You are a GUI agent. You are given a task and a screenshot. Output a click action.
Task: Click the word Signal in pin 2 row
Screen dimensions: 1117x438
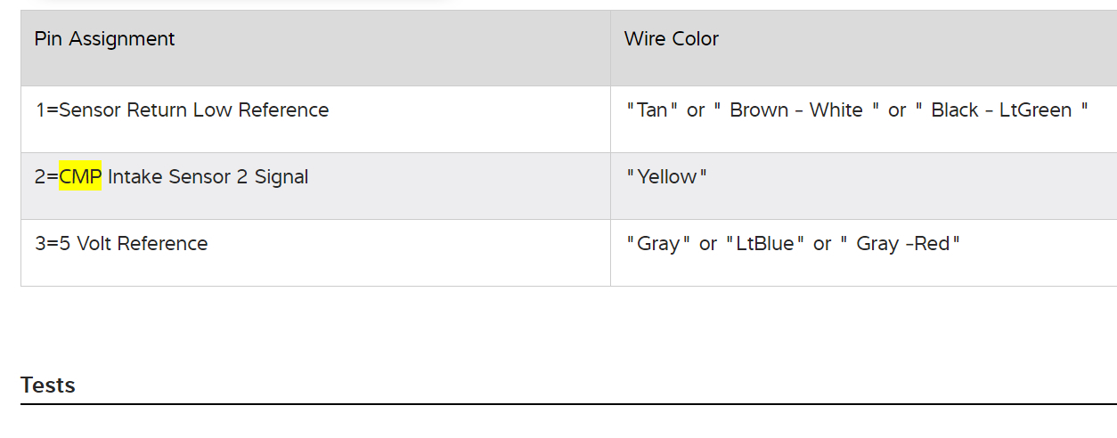click(281, 177)
